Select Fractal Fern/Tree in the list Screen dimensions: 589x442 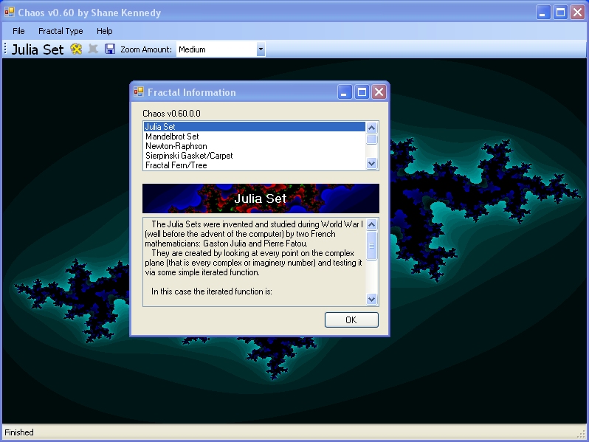pyautogui.click(x=255, y=165)
